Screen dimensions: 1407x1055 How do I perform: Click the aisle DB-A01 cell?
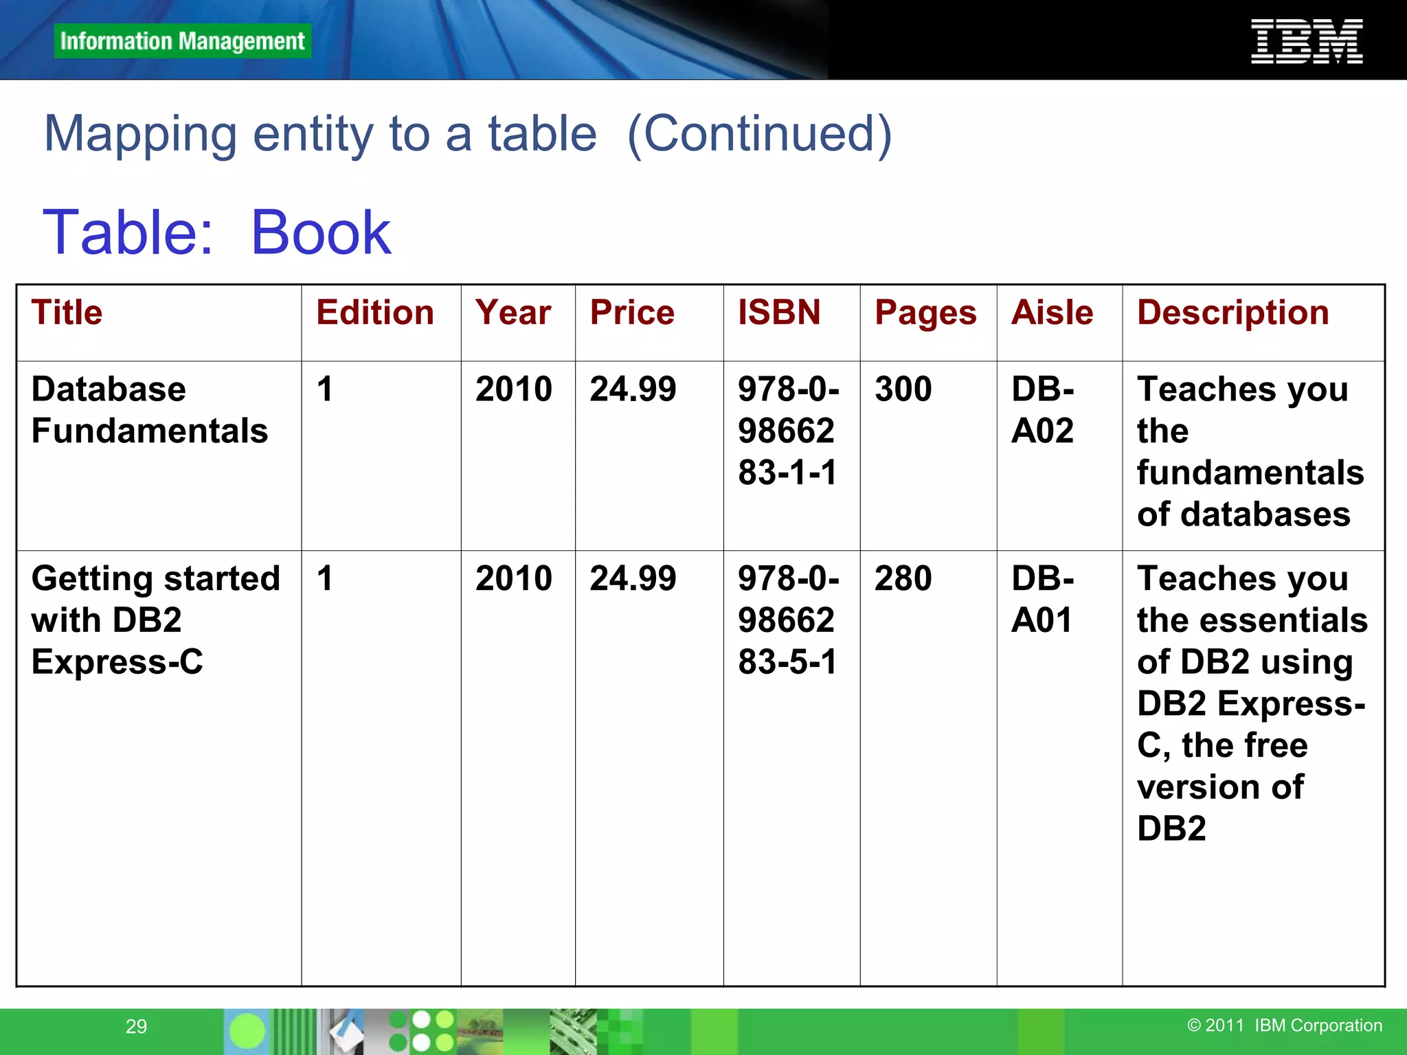coord(1042,599)
